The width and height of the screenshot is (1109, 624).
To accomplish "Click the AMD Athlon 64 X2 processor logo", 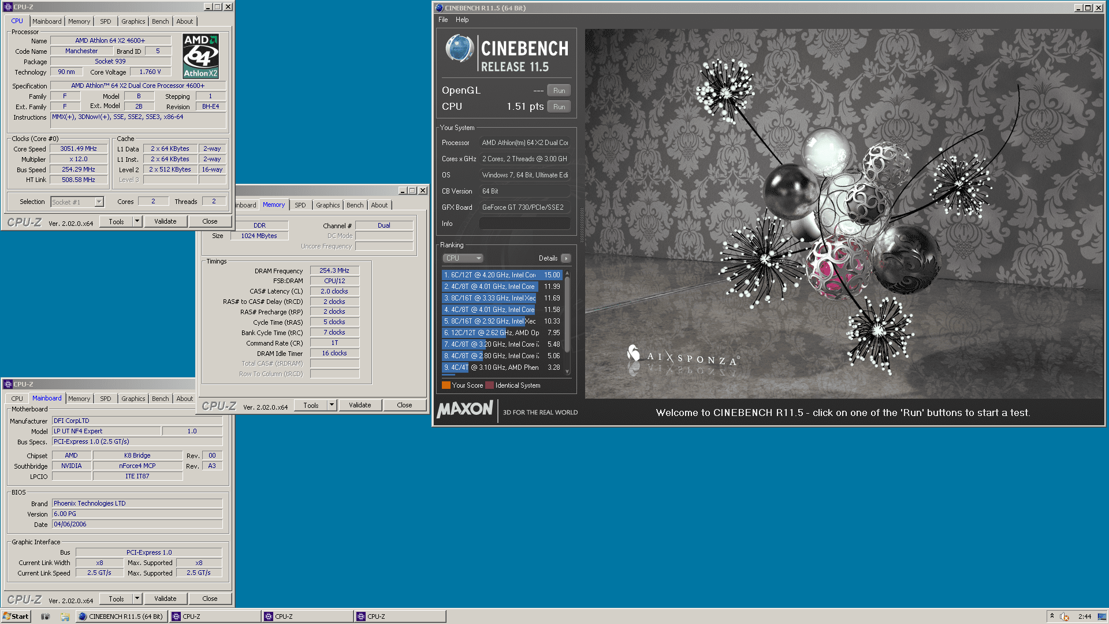I will click(x=200, y=56).
